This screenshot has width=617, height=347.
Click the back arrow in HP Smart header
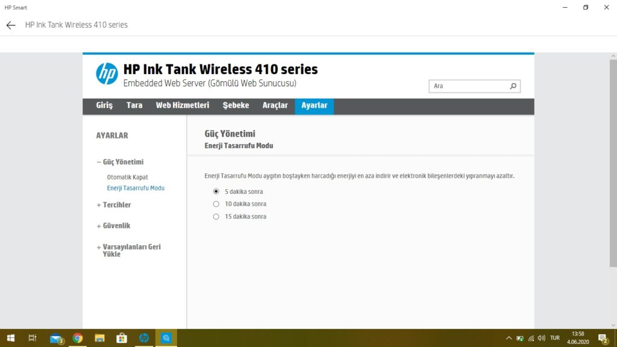point(11,25)
